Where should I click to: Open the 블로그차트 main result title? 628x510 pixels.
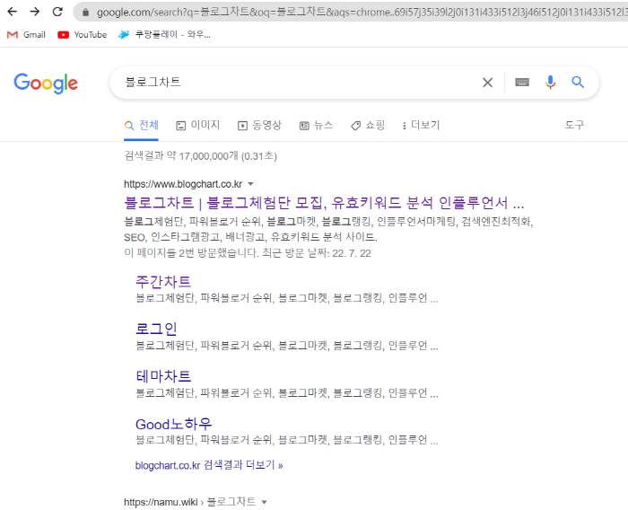[x=324, y=203]
